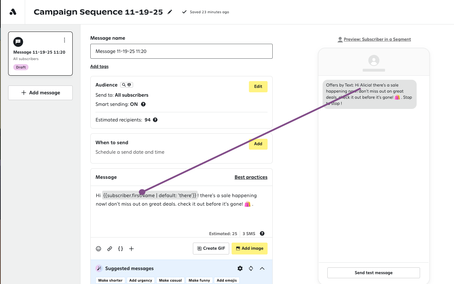Edit the Audience settings
This screenshot has width=454, height=284.
tap(258, 87)
